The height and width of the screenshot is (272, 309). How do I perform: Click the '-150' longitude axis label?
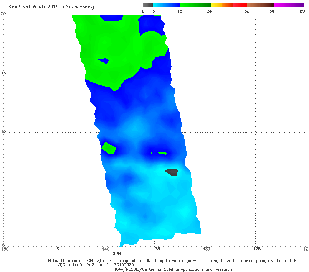tap(4, 249)
